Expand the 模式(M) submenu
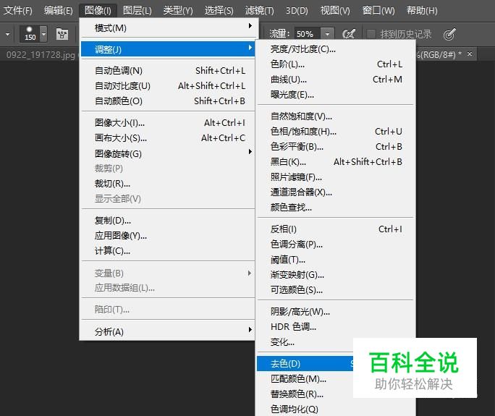The height and width of the screenshot is (416, 495). (168, 27)
